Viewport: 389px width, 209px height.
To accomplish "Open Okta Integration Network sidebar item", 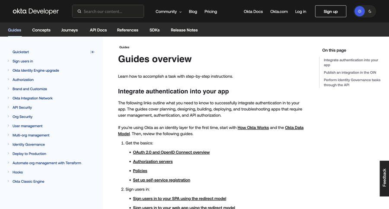I will 32,98.
